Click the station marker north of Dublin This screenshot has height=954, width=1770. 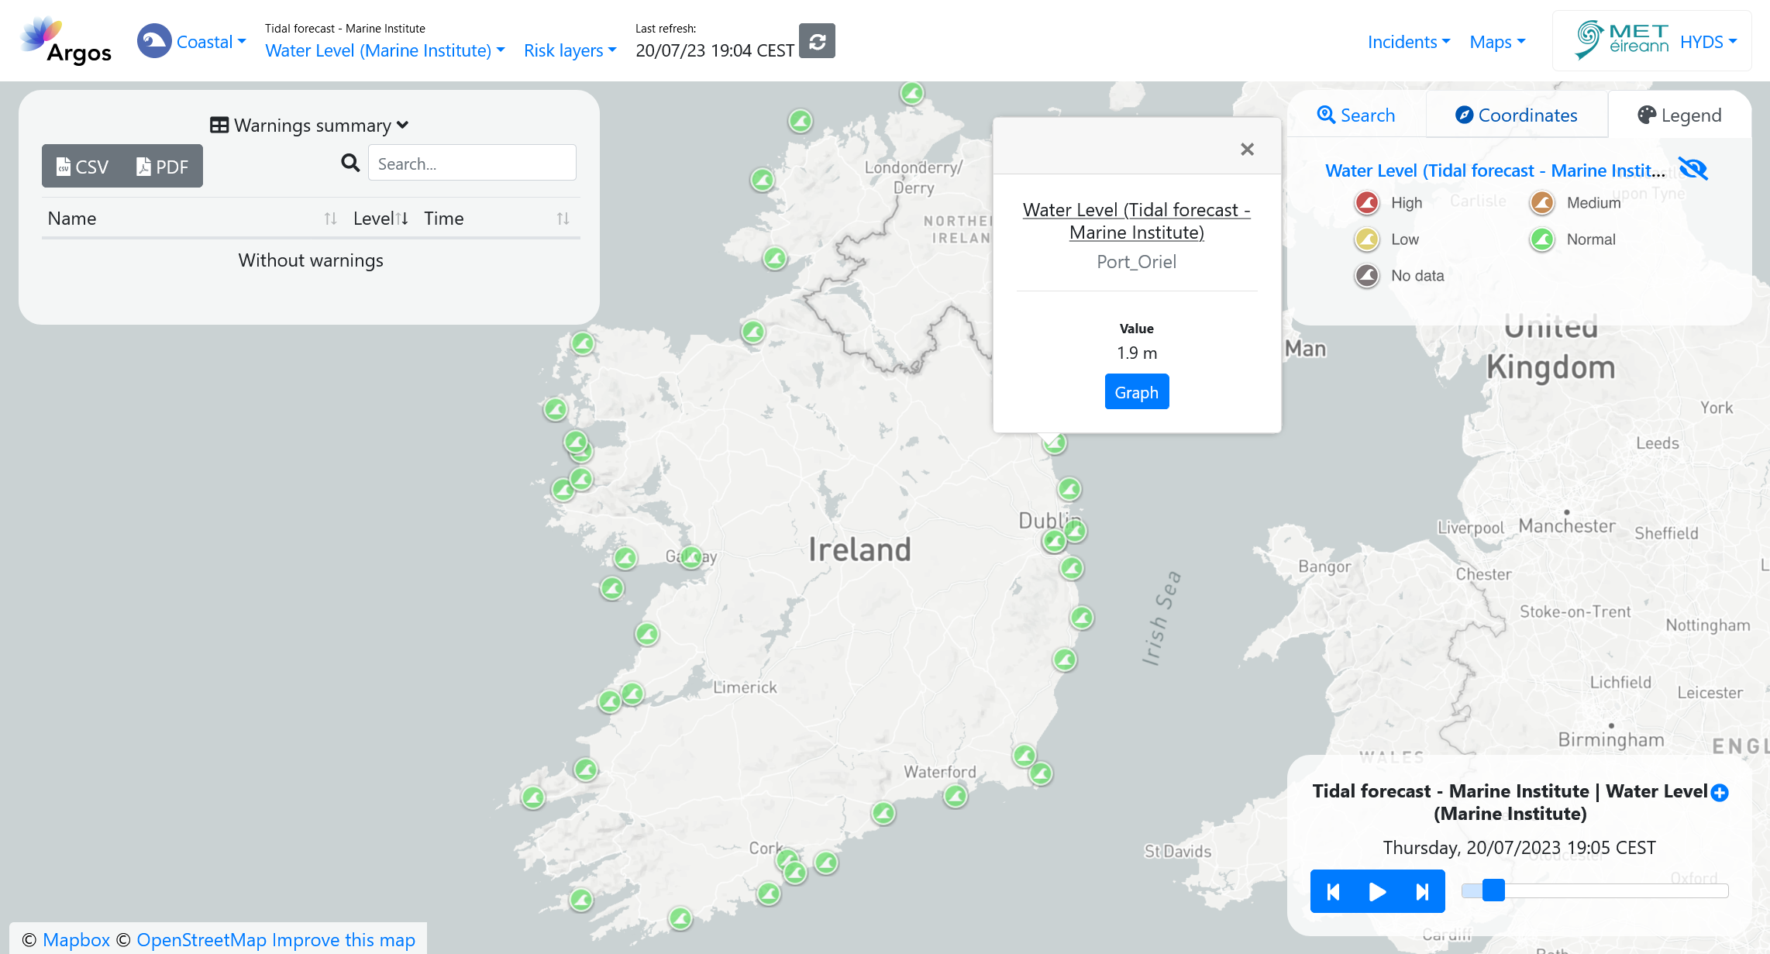click(x=1069, y=489)
